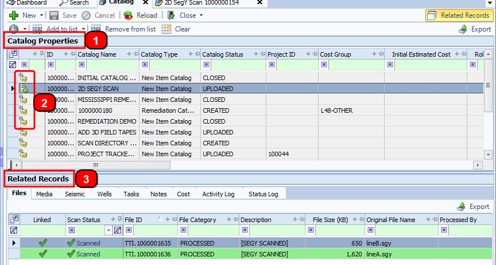Viewport: 496px width, 265px height.
Task: Open the Add to list dropdown arrow
Action: click(83, 29)
